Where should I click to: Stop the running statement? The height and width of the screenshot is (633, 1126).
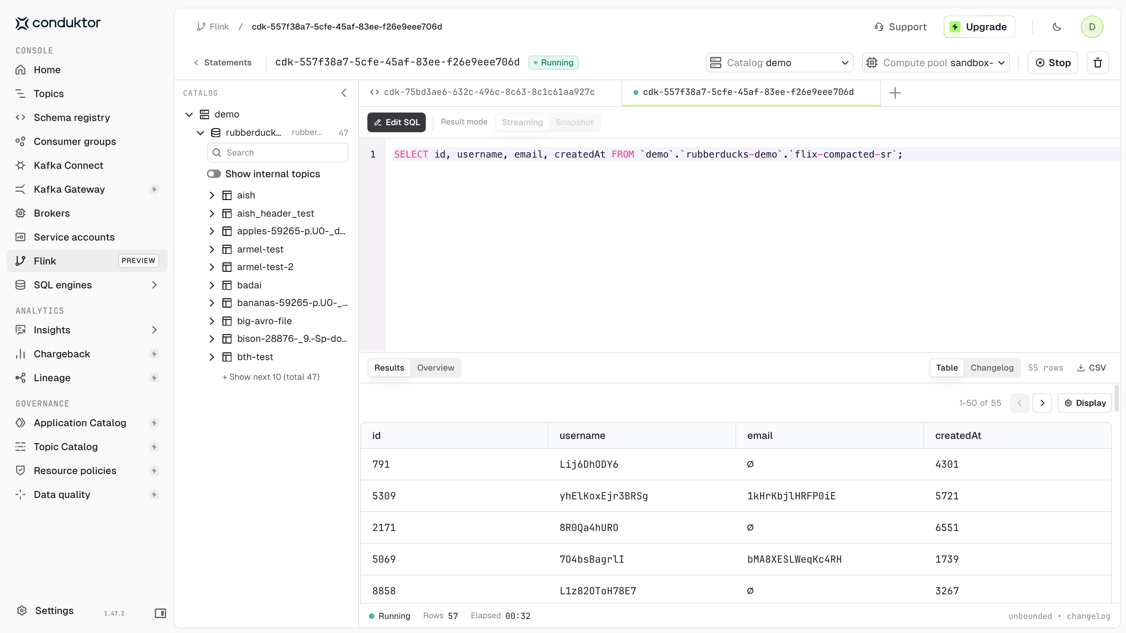click(x=1052, y=63)
